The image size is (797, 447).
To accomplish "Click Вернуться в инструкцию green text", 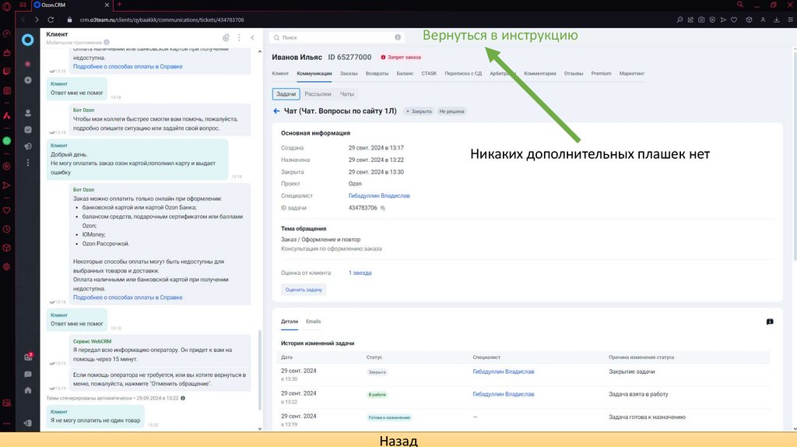I will click(x=500, y=36).
